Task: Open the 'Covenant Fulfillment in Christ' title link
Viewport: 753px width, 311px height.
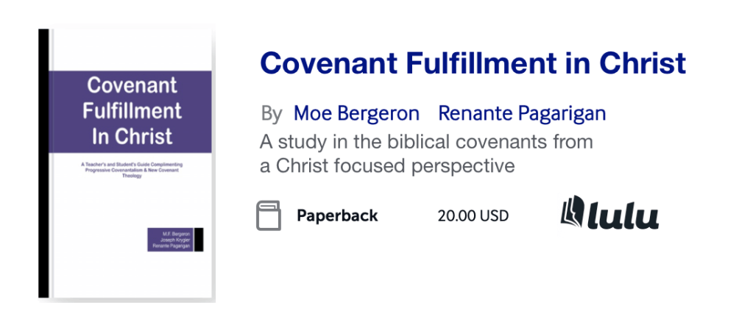Action: 473,64
